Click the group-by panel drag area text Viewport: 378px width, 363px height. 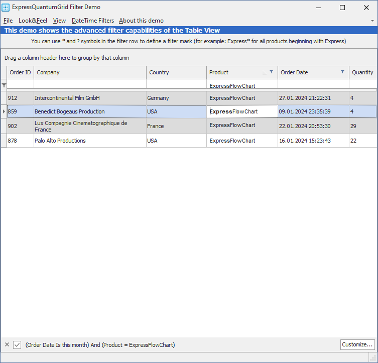[x=67, y=58]
